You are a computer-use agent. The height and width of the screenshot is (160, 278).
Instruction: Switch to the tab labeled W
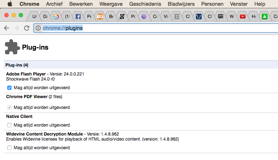click(232, 17)
